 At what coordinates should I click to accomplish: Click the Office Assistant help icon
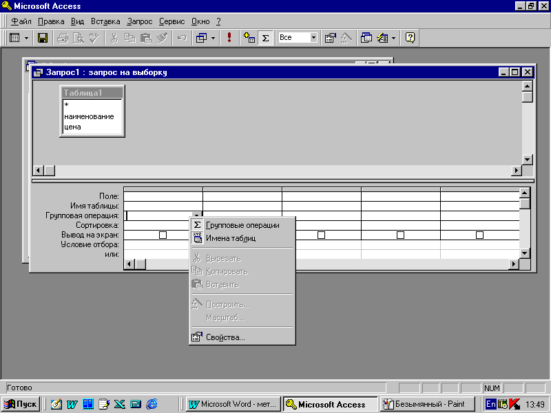(x=410, y=38)
